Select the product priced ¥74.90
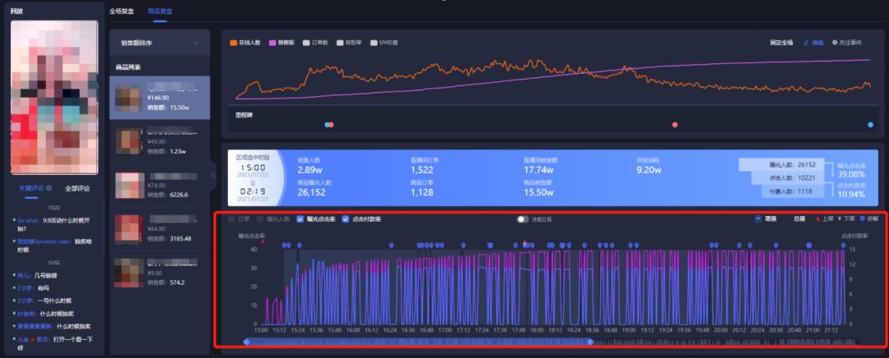 [x=160, y=185]
